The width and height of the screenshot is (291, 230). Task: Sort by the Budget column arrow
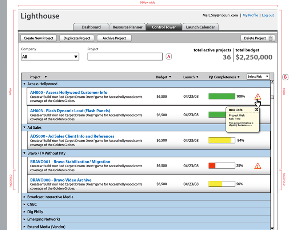170,77
